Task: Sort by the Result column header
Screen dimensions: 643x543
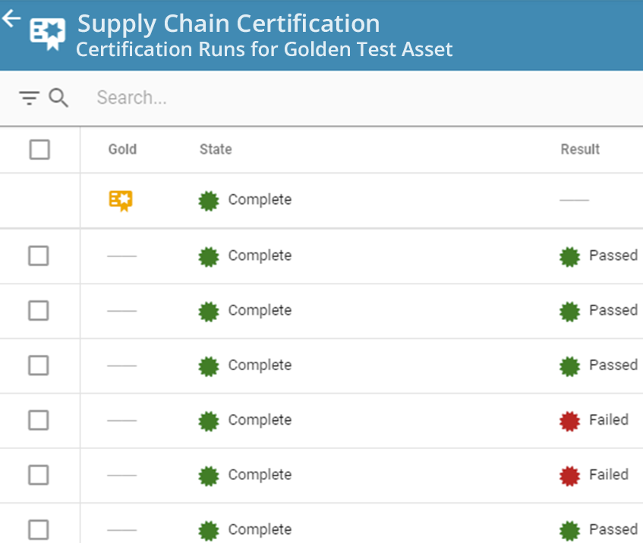Action: (x=580, y=149)
